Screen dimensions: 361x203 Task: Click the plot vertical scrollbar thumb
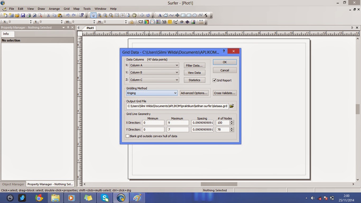click(358, 109)
